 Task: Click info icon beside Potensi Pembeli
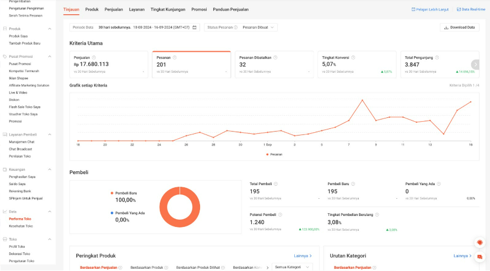click(x=279, y=214)
